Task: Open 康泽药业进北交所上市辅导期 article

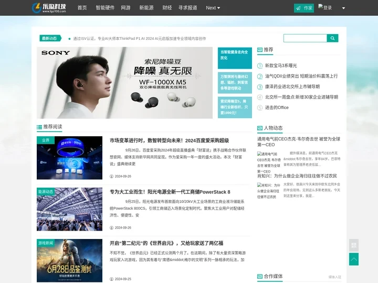Action: pyautogui.click(x=292, y=86)
